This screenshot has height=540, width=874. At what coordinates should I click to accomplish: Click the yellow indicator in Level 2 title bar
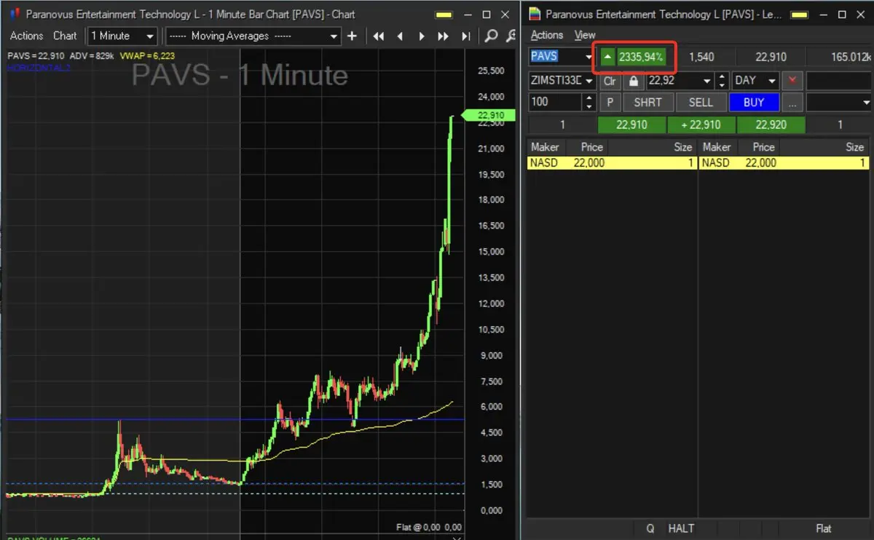coord(799,15)
